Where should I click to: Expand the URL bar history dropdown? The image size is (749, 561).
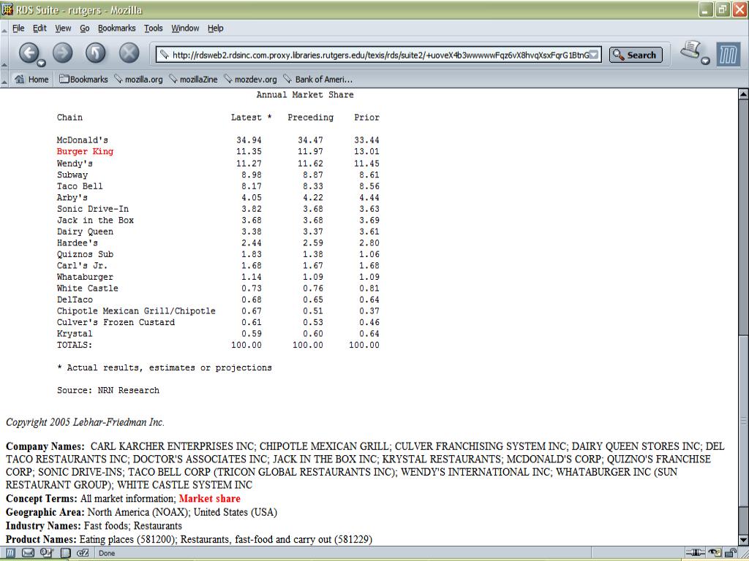click(x=593, y=55)
